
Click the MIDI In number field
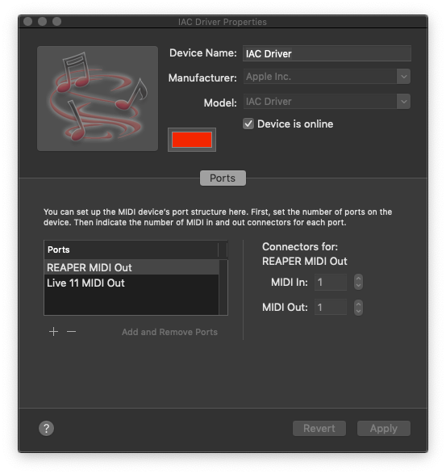(x=331, y=283)
